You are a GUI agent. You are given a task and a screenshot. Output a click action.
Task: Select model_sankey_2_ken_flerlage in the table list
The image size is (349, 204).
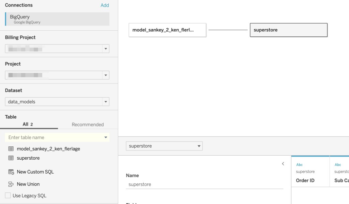[x=48, y=149]
